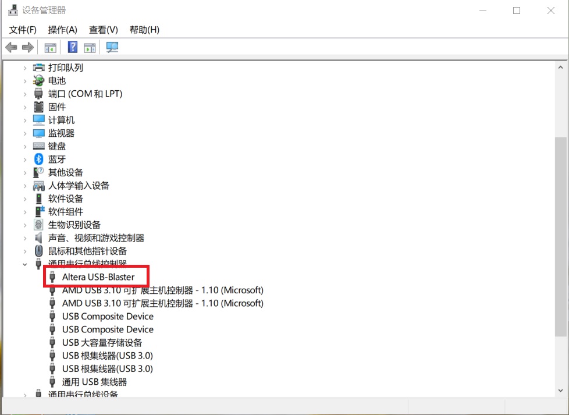Select the battery icon beside 电池
Image resolution: width=569 pixels, height=415 pixels.
click(x=39, y=80)
